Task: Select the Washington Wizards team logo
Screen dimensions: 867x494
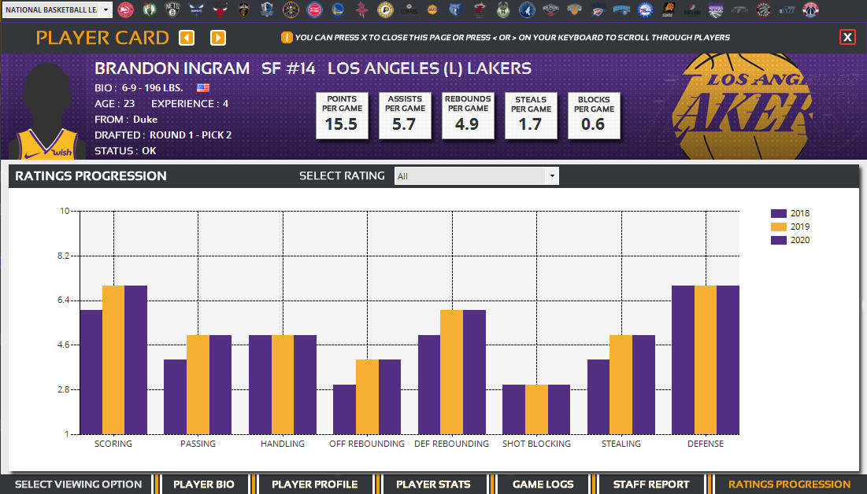Action: click(x=810, y=9)
